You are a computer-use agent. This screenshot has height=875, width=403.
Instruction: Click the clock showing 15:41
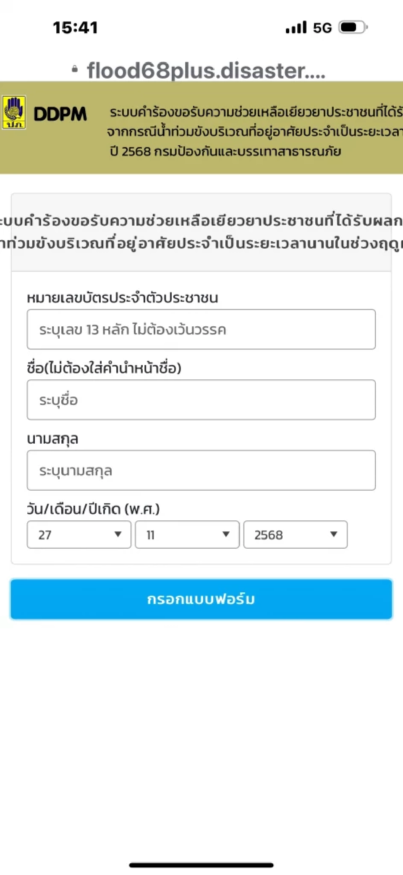76,27
